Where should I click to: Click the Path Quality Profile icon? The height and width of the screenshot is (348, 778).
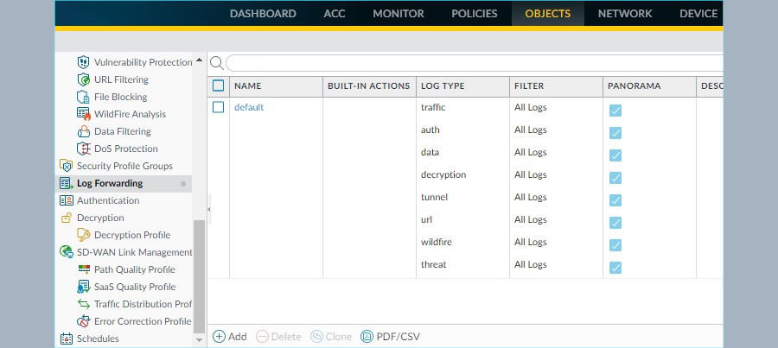[84, 269]
